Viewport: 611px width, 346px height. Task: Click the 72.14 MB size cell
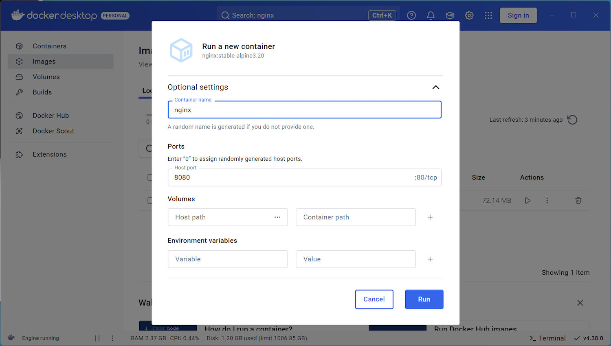(497, 201)
